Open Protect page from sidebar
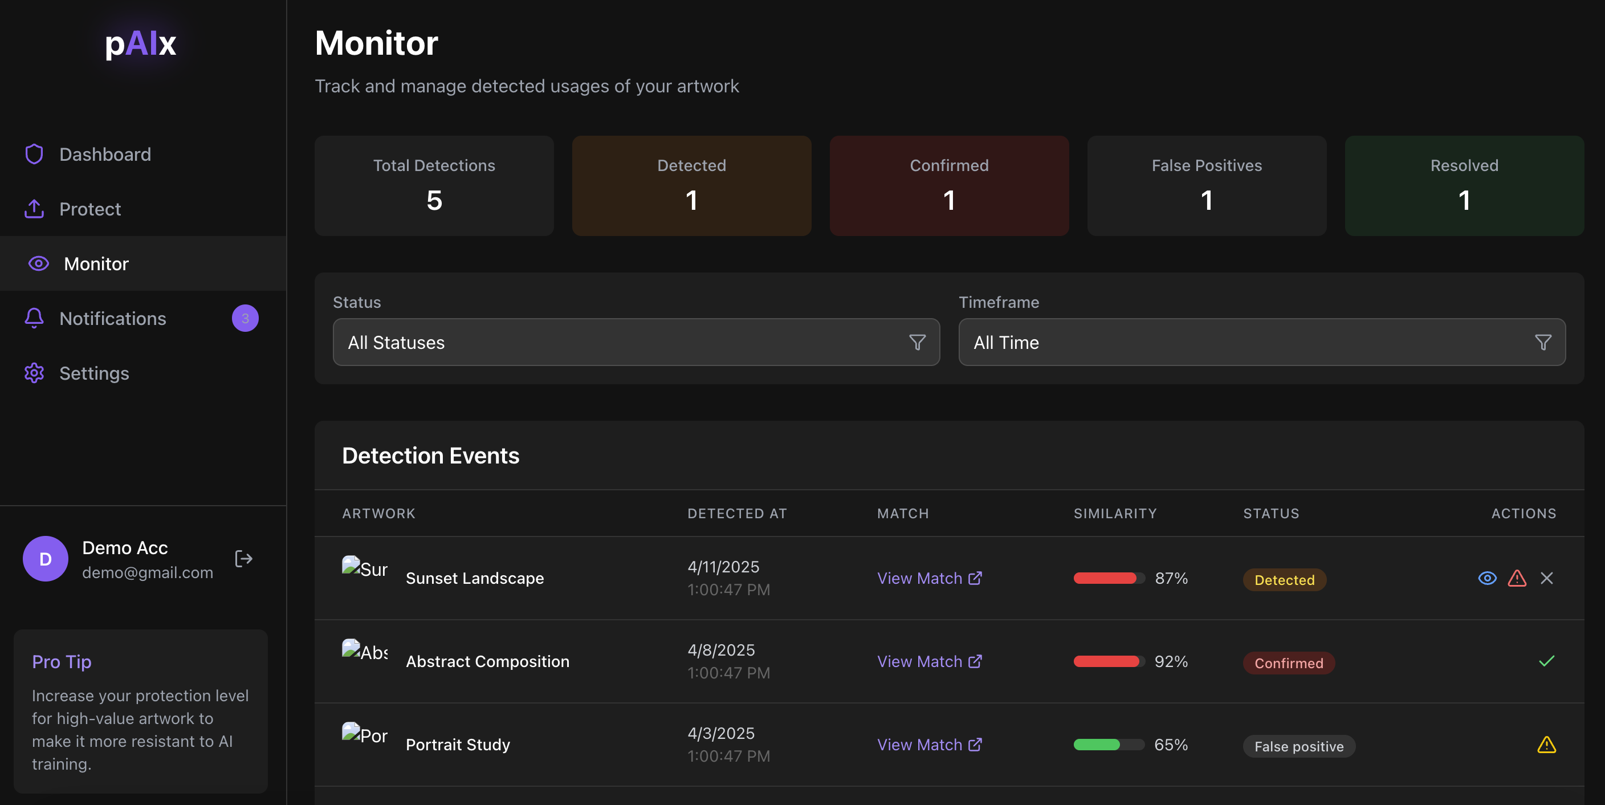1605x805 pixels. pos(89,209)
